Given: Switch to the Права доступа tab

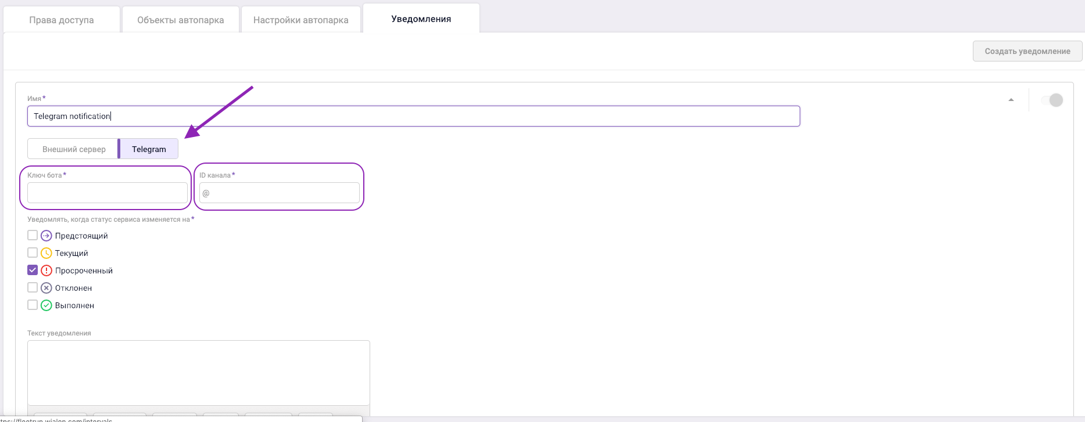Looking at the screenshot, I should (x=62, y=20).
